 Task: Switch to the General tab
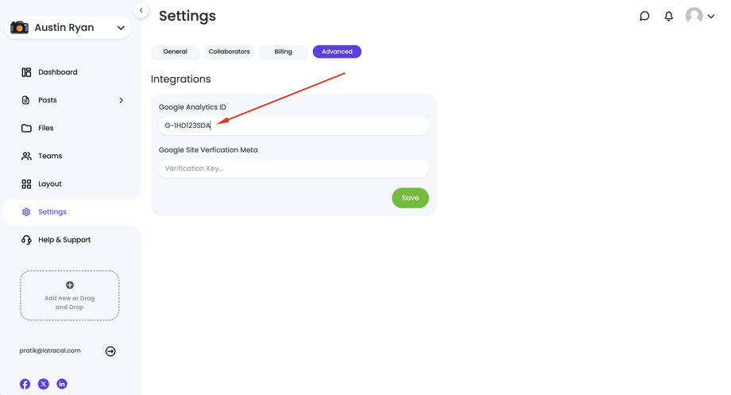pos(176,52)
